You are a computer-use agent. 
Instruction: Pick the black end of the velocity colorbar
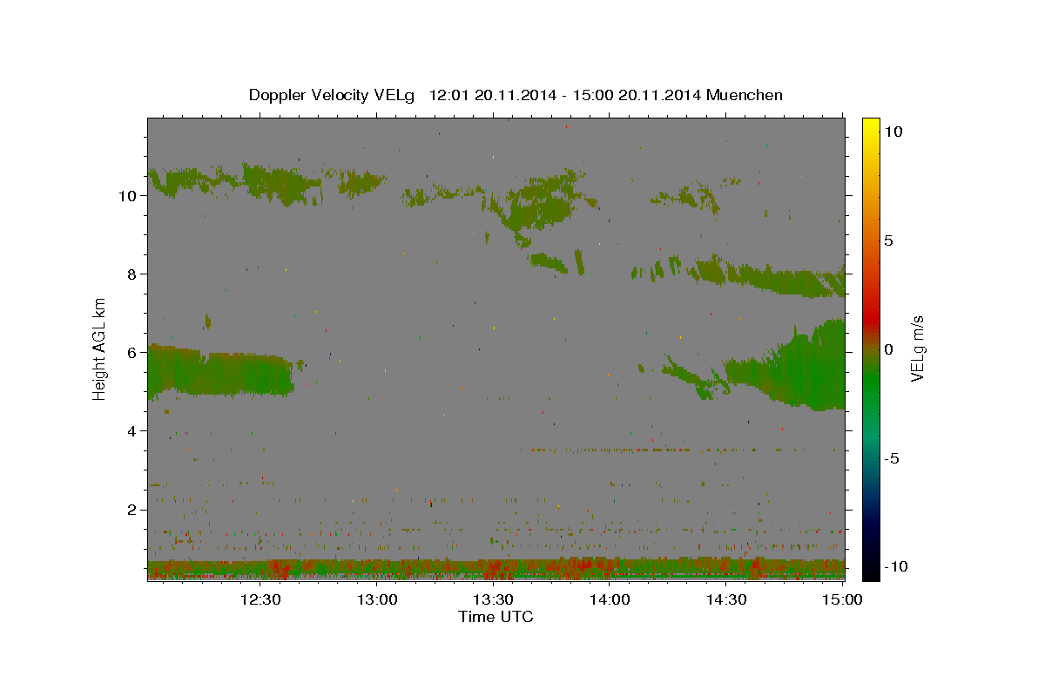[x=870, y=572]
